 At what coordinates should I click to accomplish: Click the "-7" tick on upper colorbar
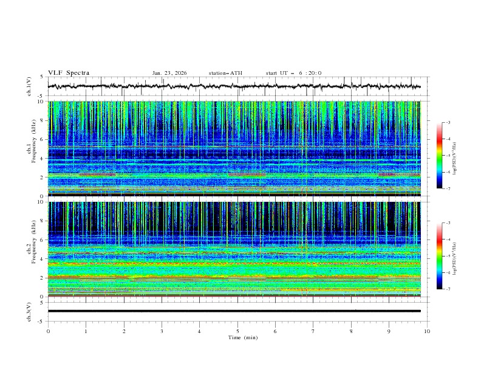coord(448,188)
